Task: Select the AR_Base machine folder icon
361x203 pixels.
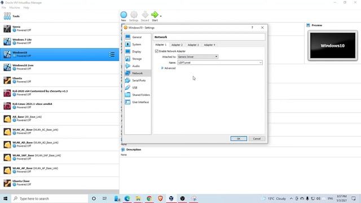Action: coord(7,119)
